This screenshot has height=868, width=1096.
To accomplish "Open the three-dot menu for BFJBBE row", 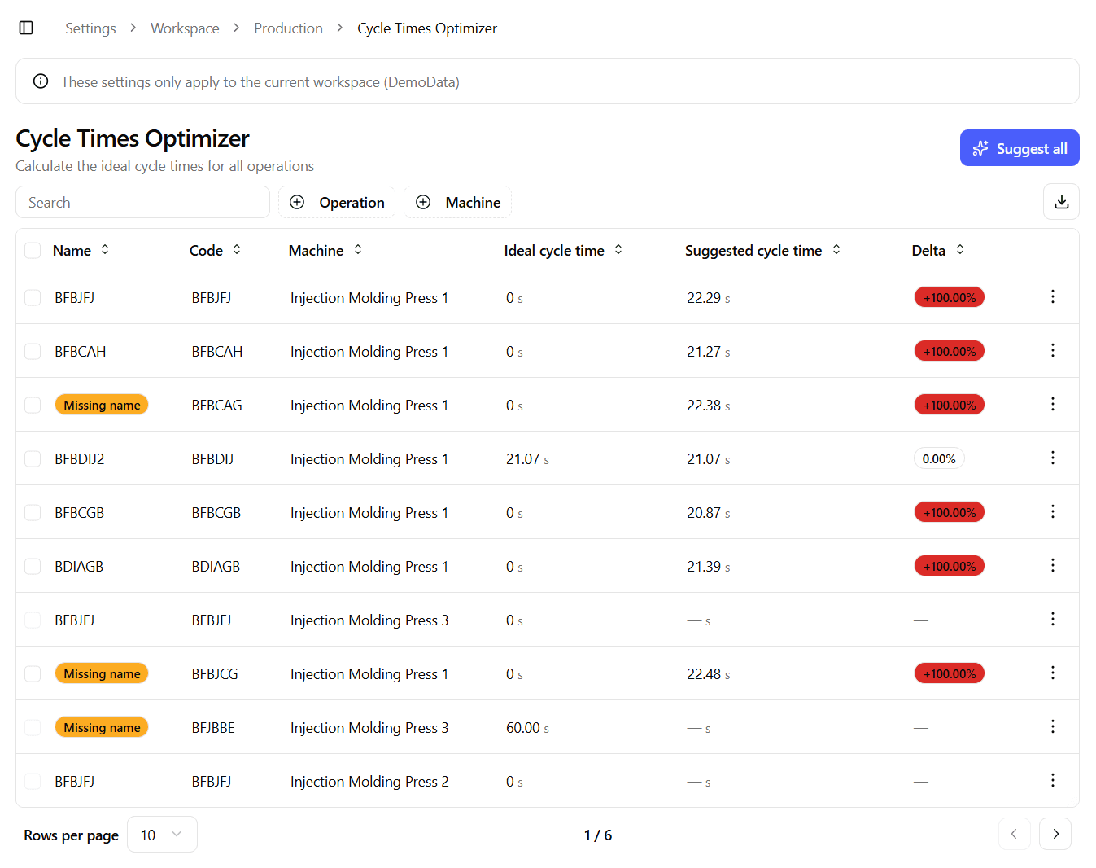I will pyautogui.click(x=1052, y=726).
